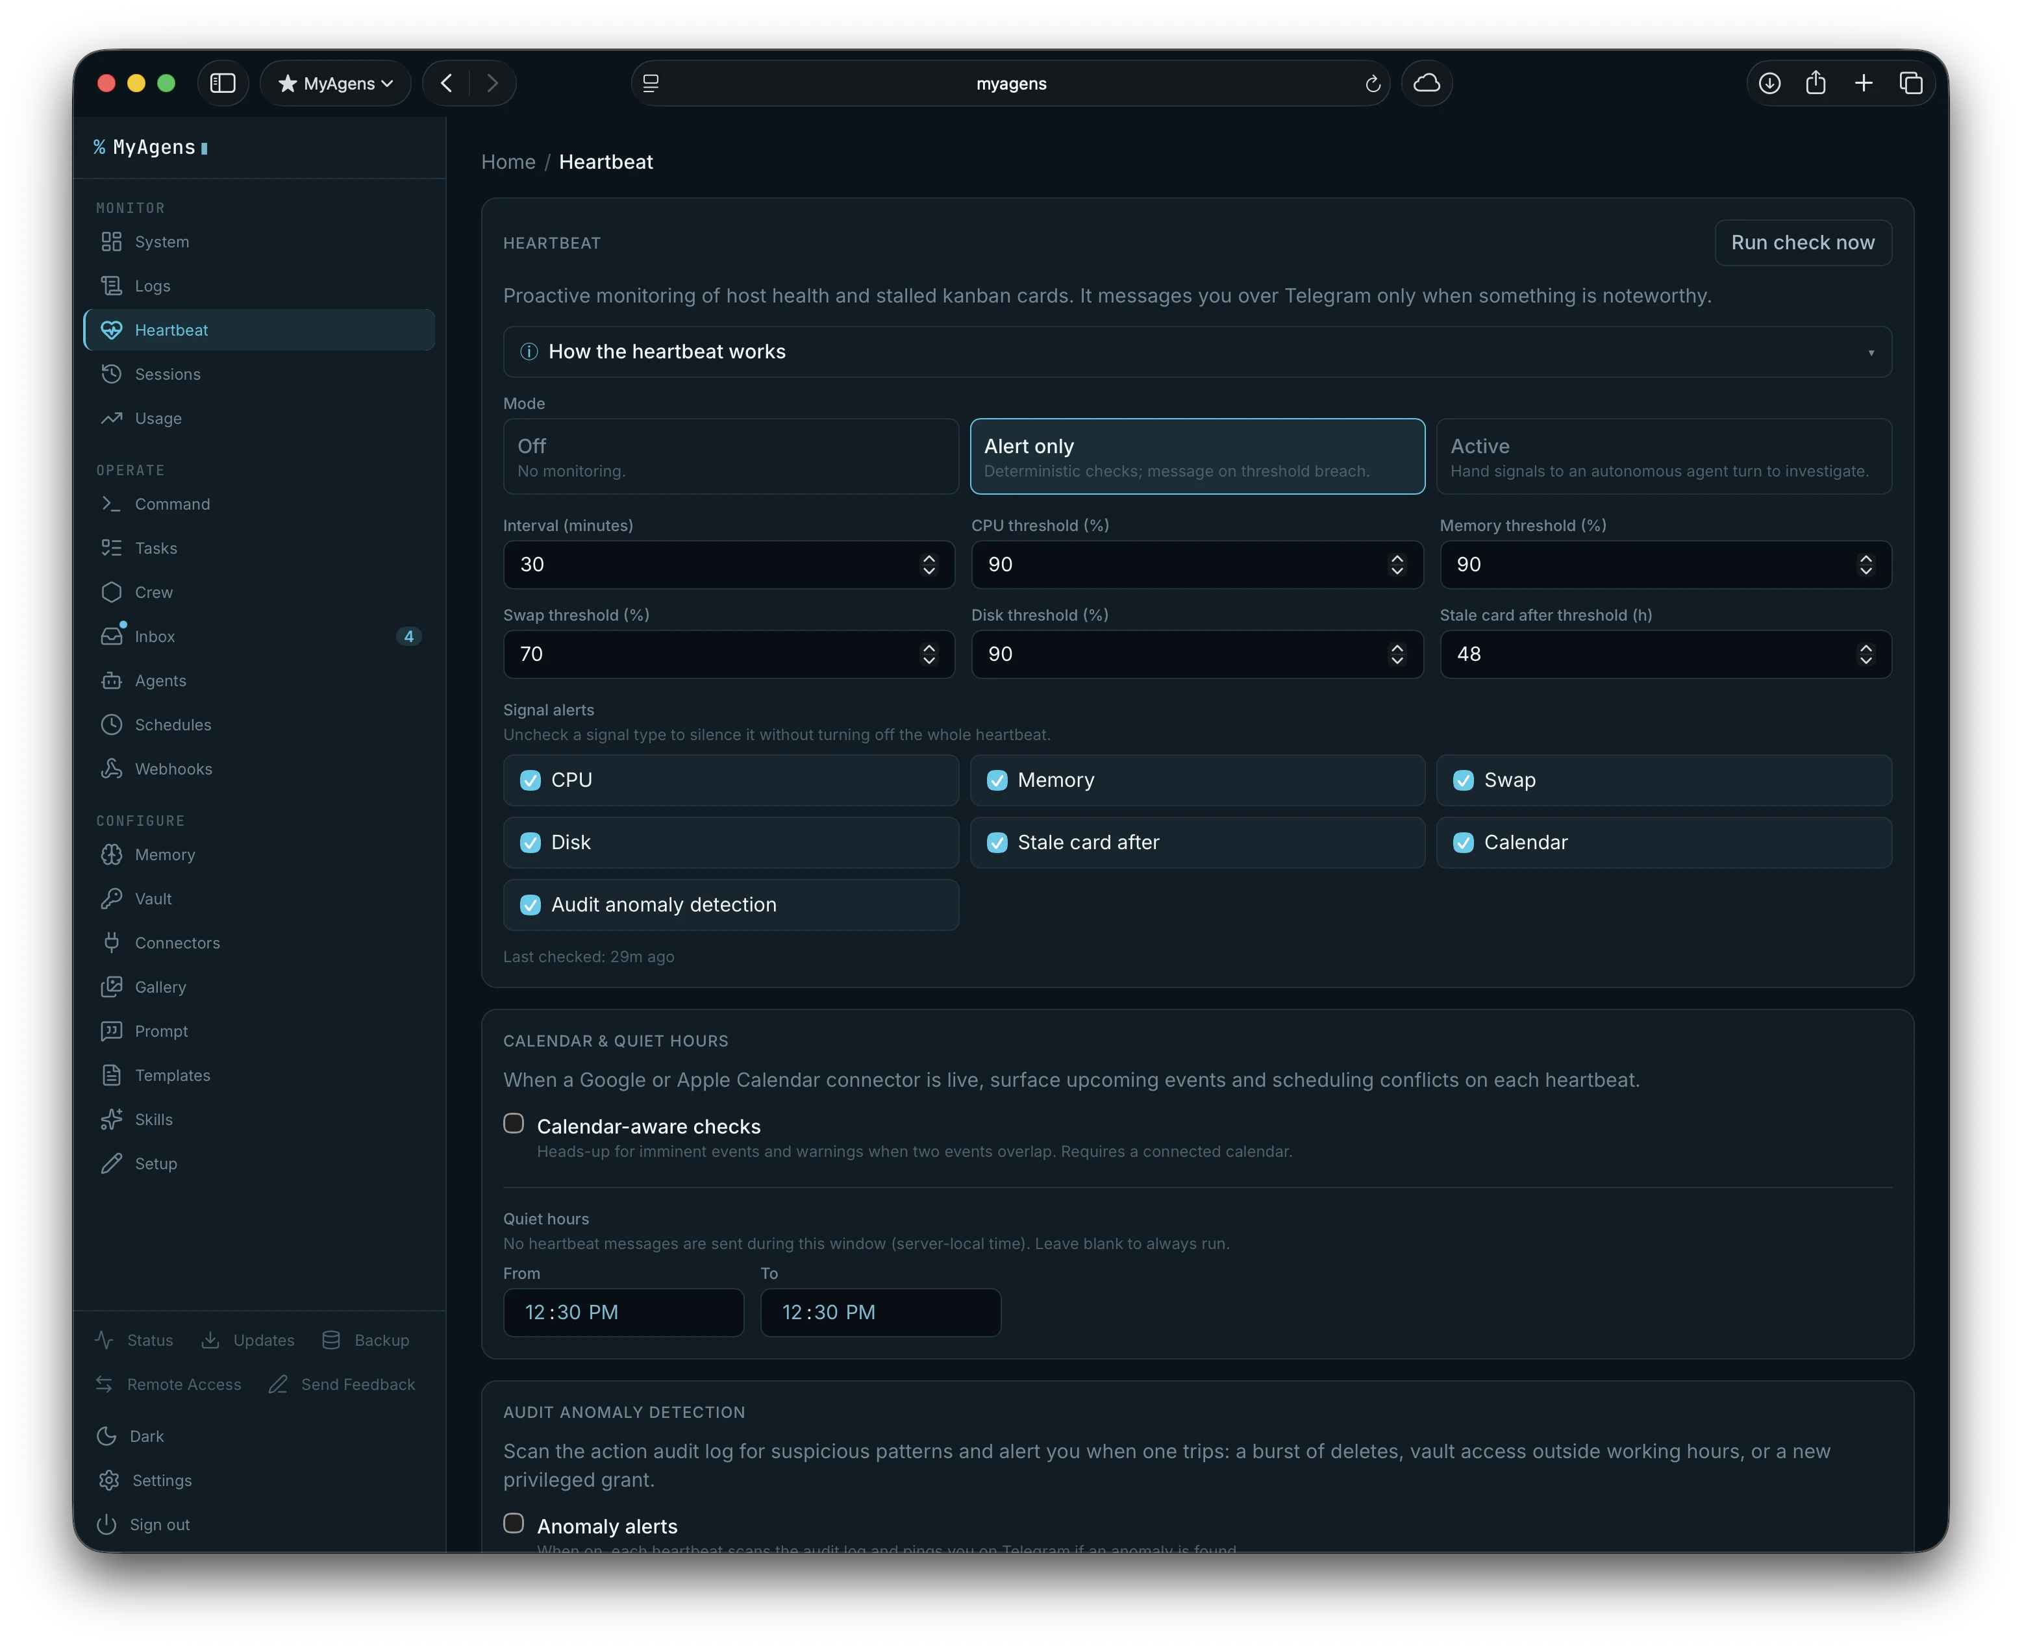Image resolution: width=2022 pixels, height=1649 pixels.
Task: Open Templates document icon
Action: tap(111, 1075)
